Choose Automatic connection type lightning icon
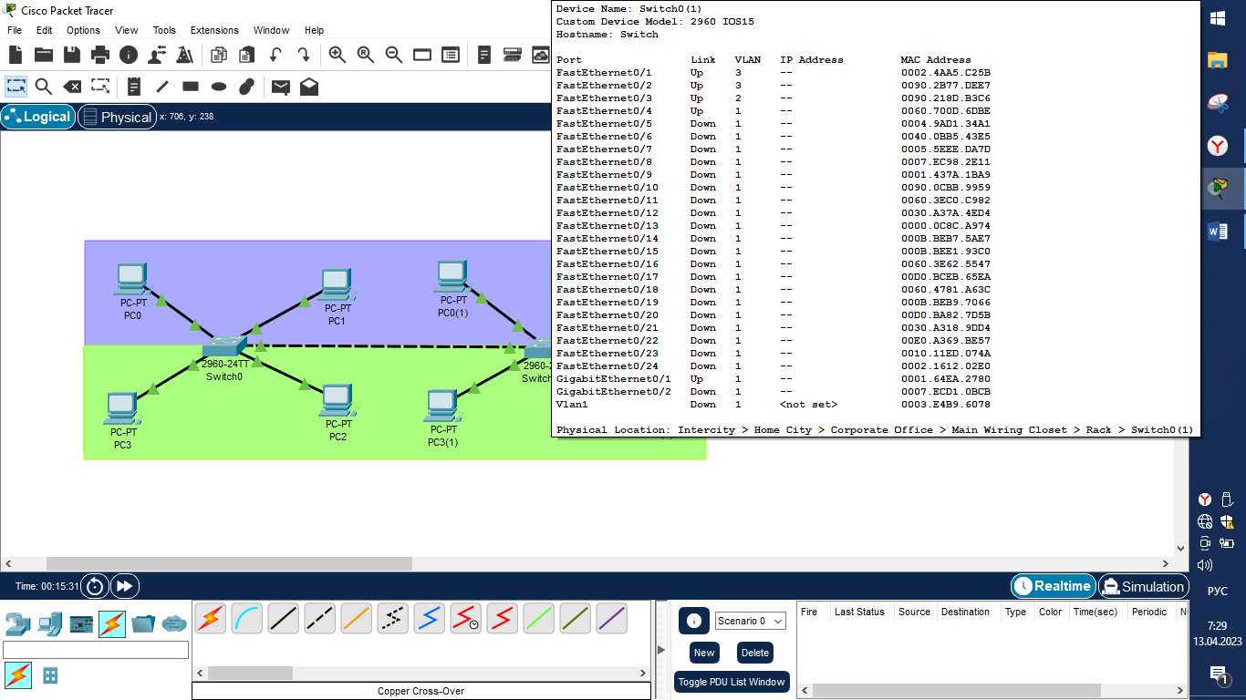The width and height of the screenshot is (1246, 700). click(210, 619)
